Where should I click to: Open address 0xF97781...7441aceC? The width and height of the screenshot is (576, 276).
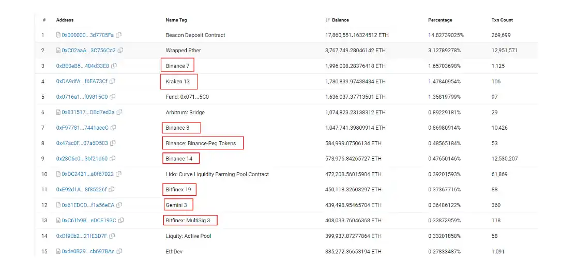(x=82, y=128)
